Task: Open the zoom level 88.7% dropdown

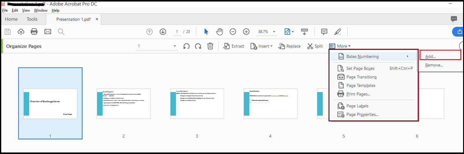Action: 266,32
